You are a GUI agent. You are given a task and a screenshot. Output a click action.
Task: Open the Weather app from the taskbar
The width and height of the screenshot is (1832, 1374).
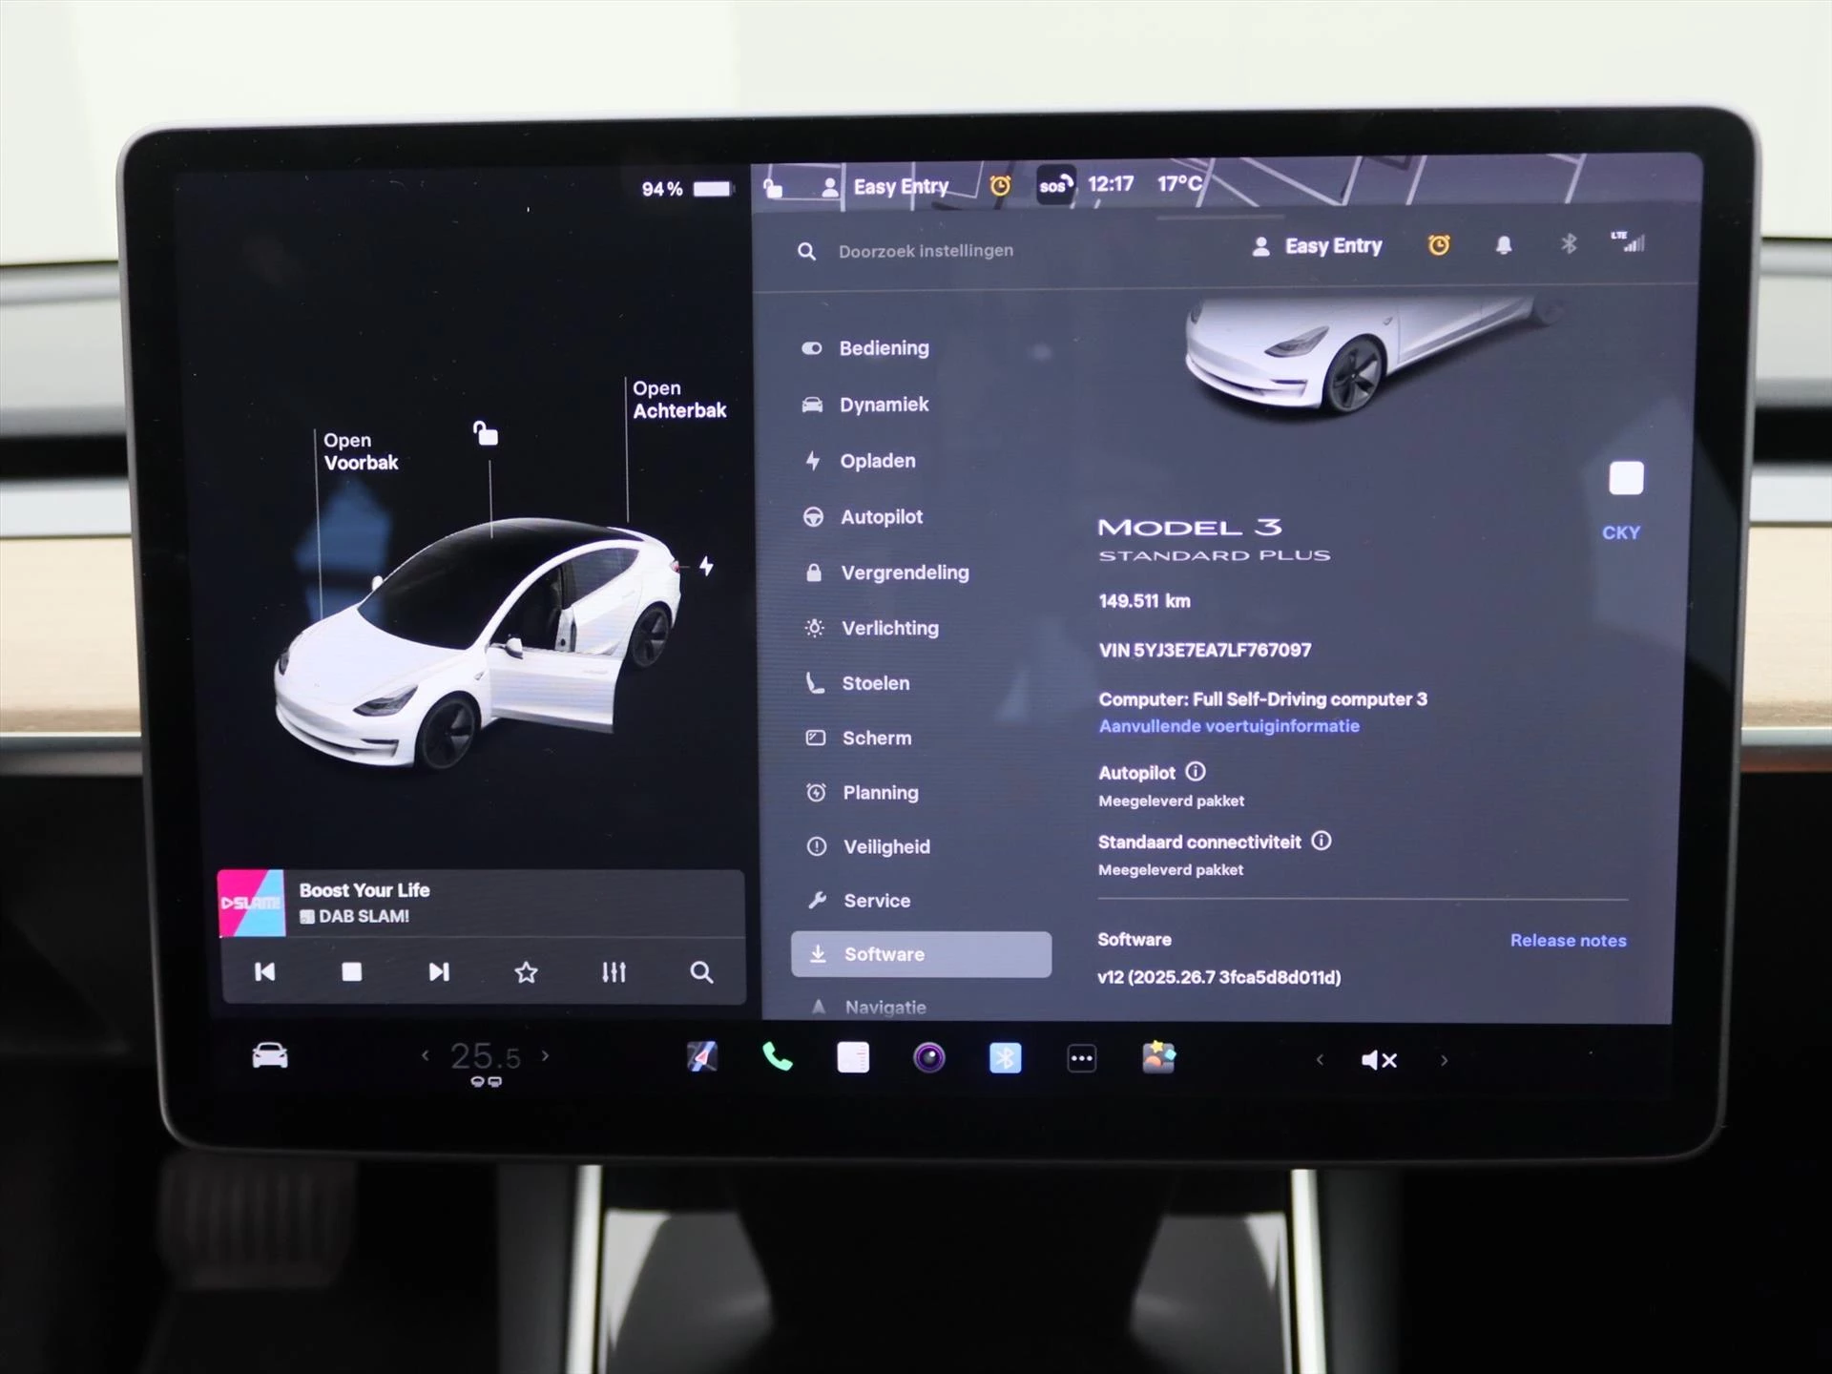point(1157,1059)
